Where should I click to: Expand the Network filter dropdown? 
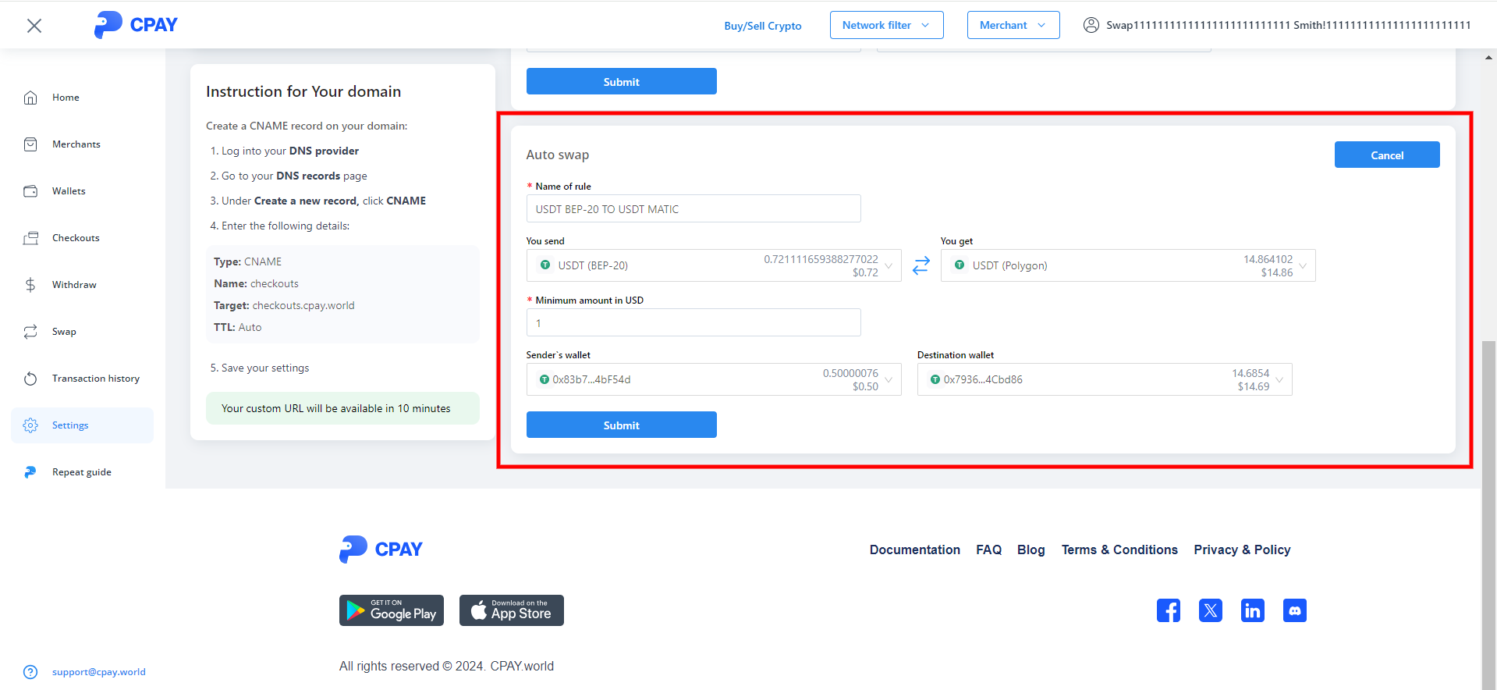(x=886, y=25)
